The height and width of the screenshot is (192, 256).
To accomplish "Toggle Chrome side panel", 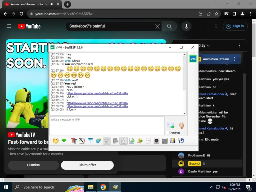I will [234, 14].
